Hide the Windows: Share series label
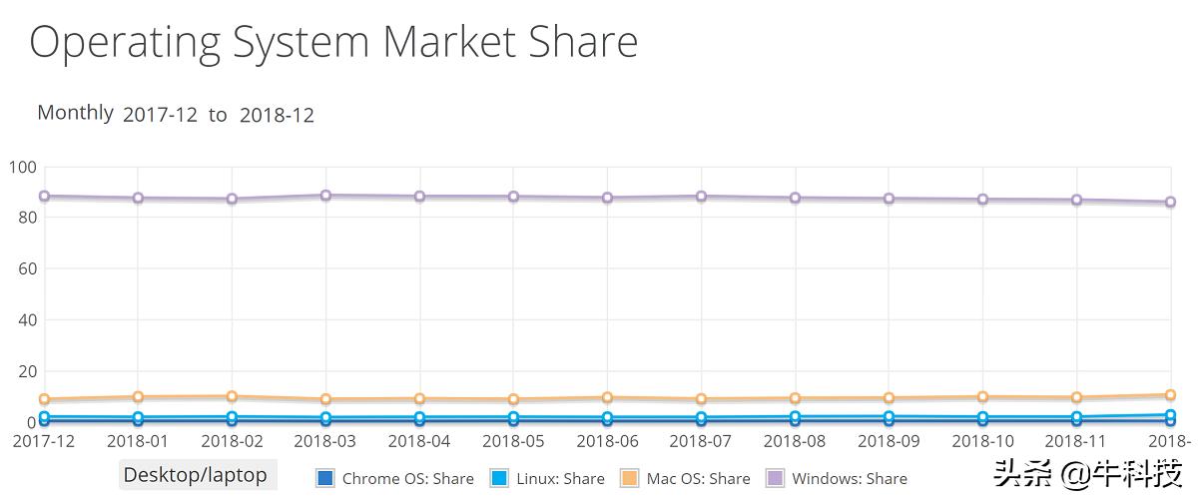Image resolution: width=1198 pixels, height=504 pixels. point(849,479)
